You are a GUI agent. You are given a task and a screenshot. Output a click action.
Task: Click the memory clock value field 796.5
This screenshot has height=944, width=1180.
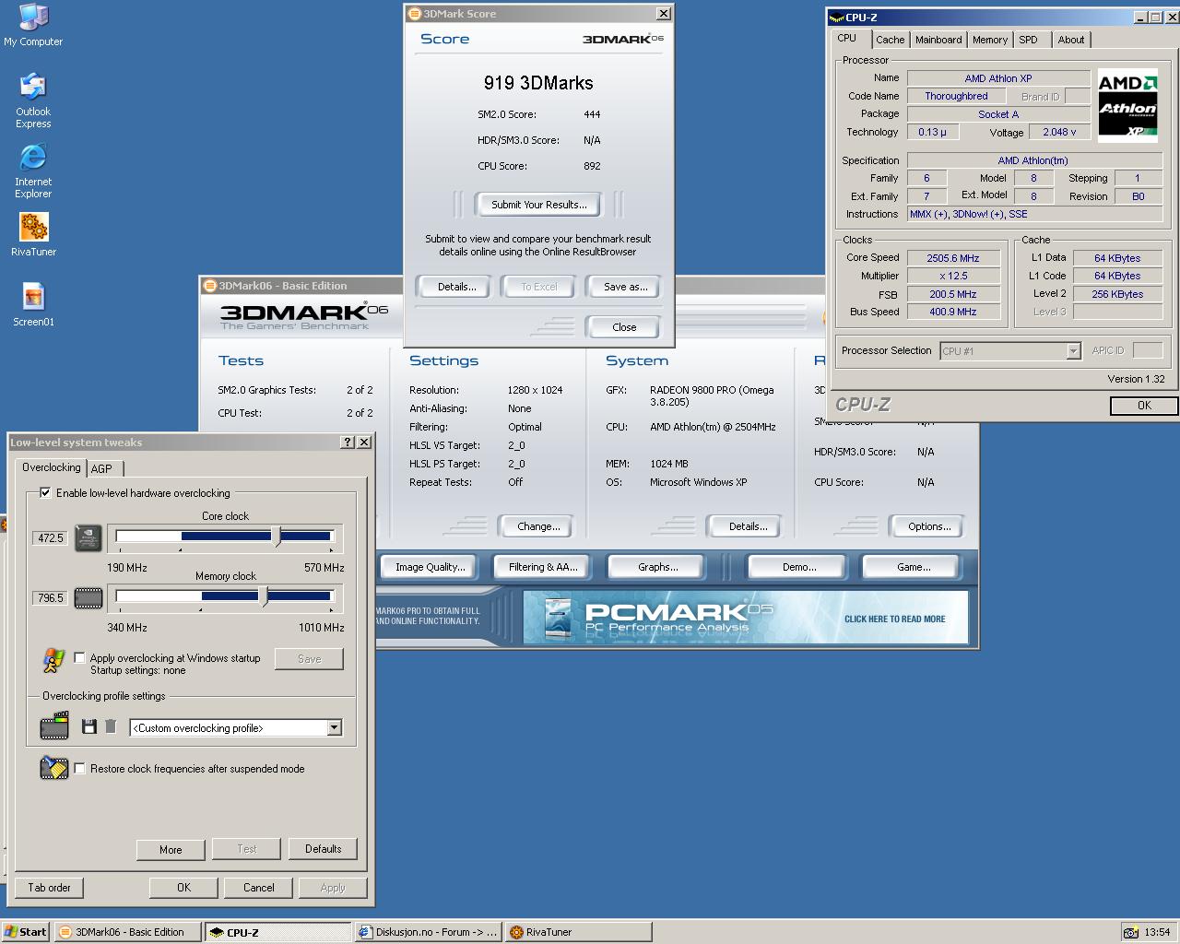click(x=51, y=598)
